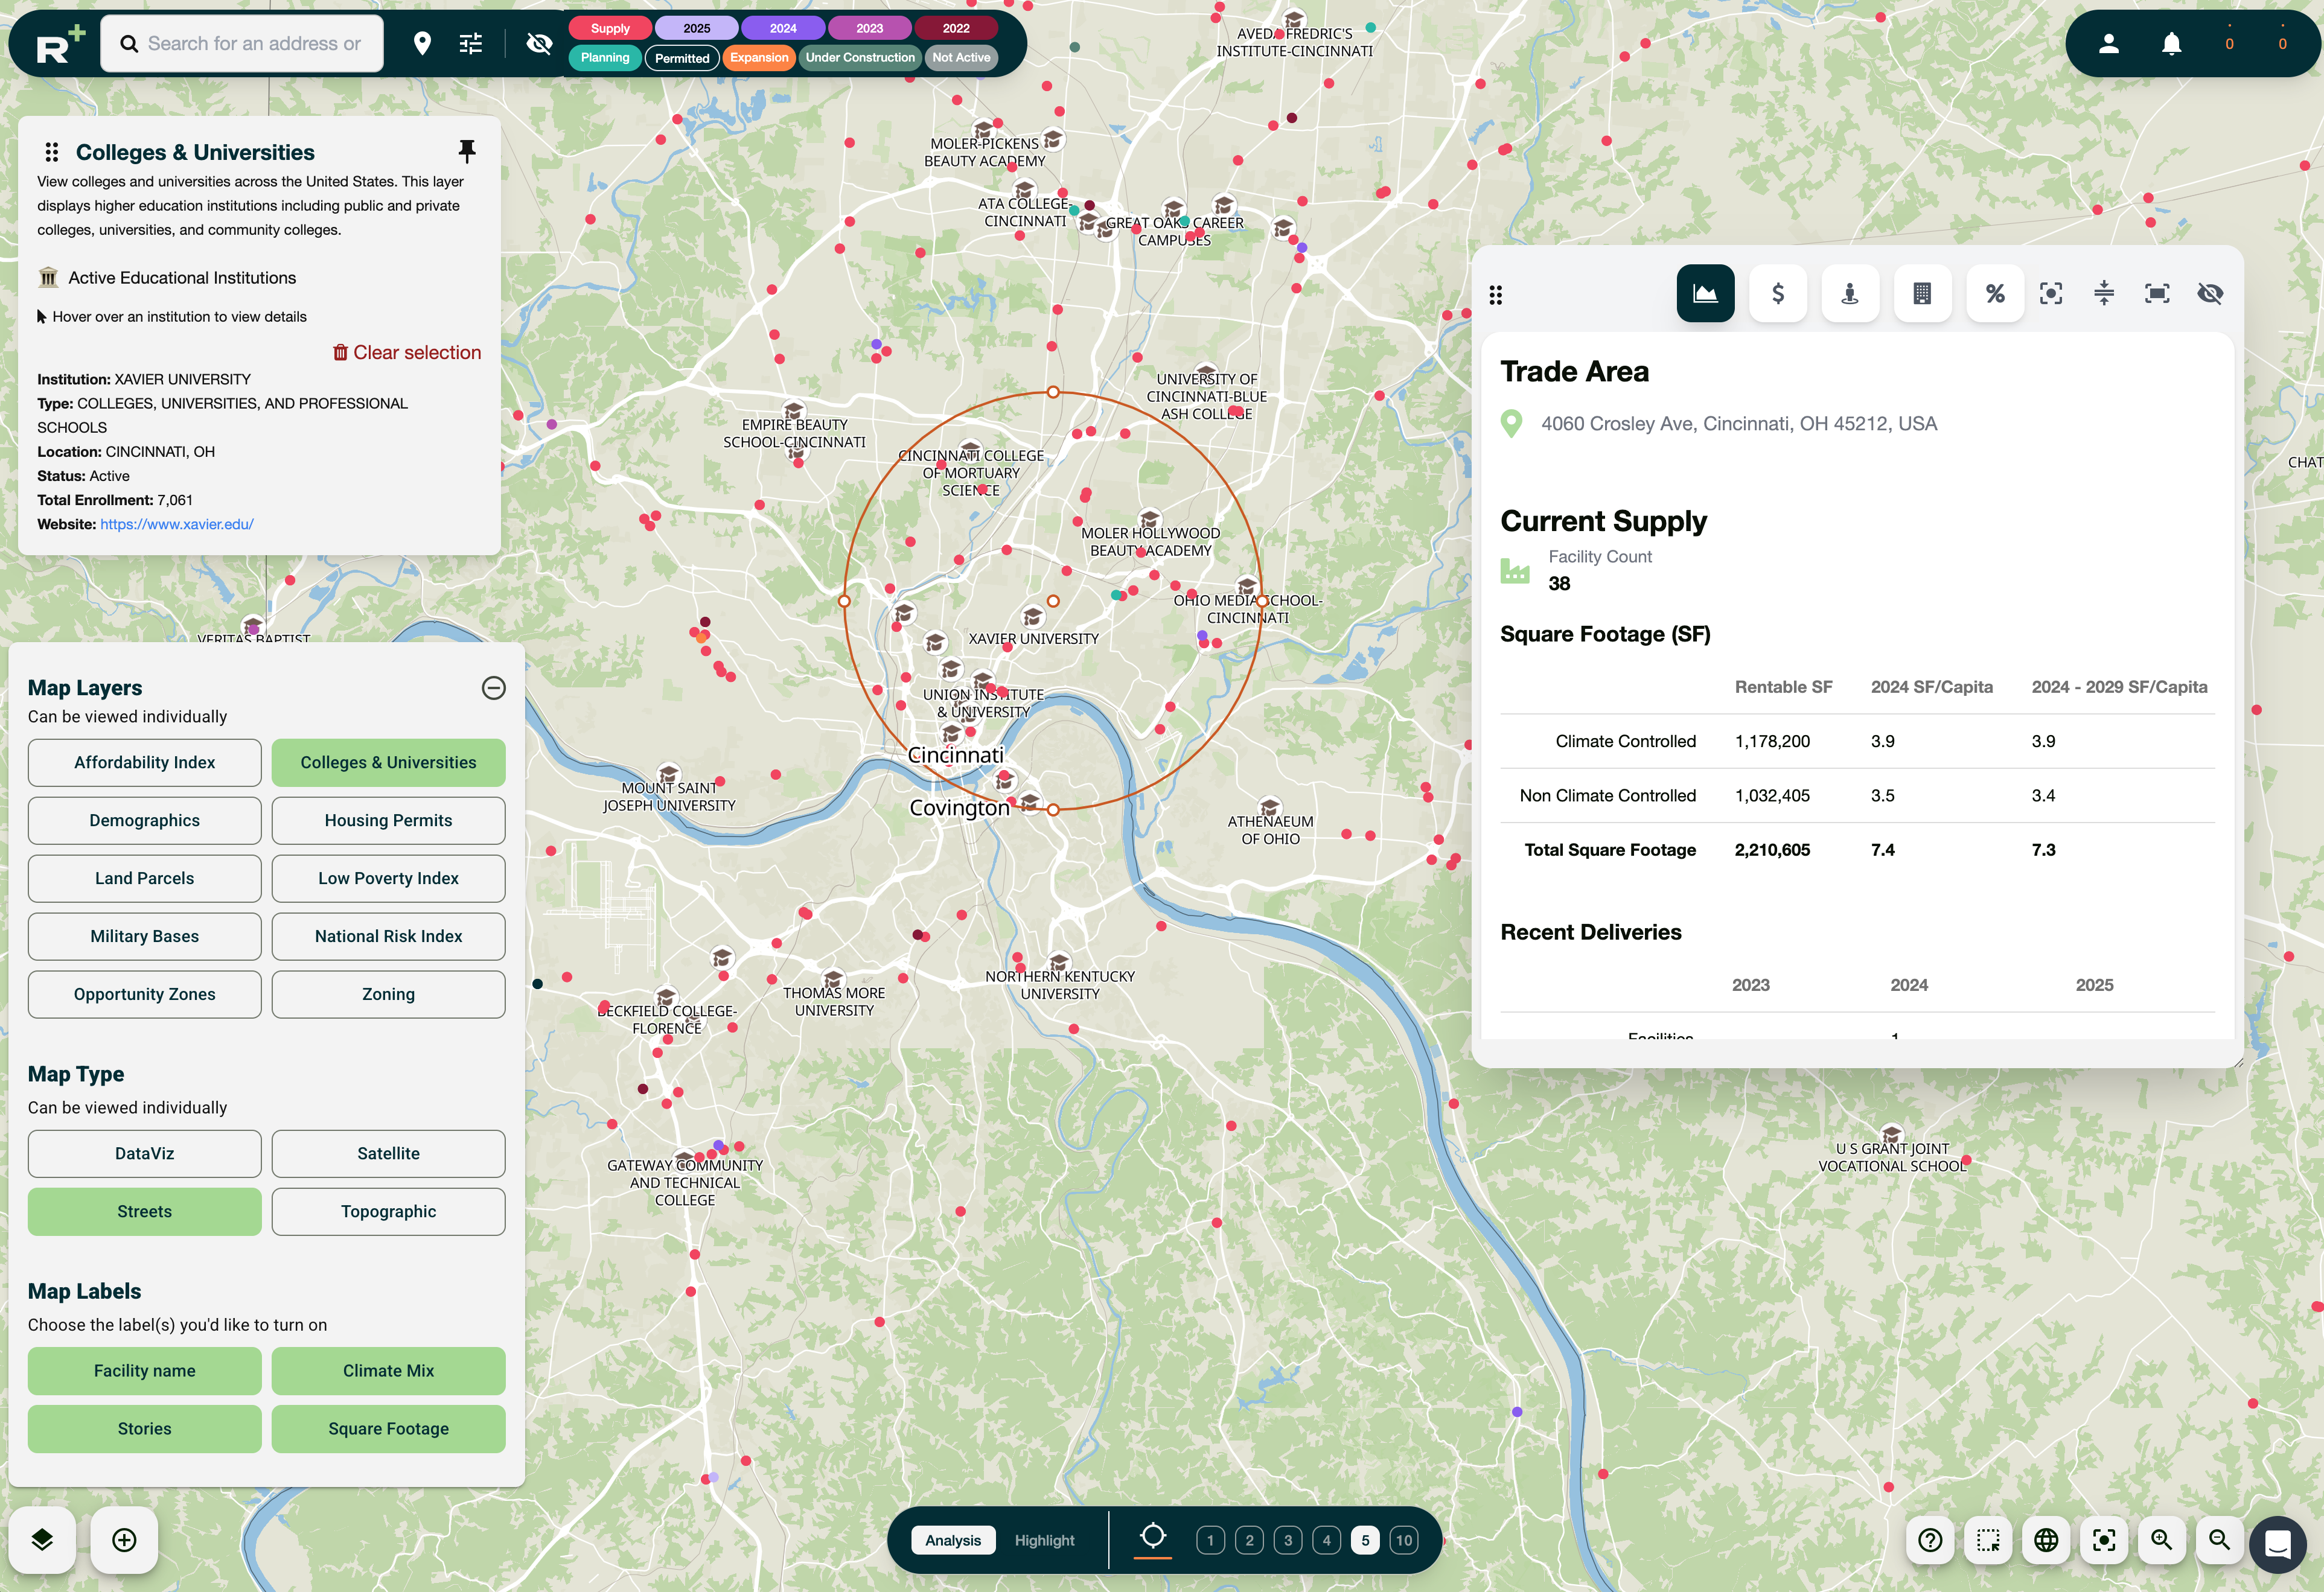This screenshot has width=2324, height=1592.
Task: Show percentage metrics using the percent icon
Action: [x=1995, y=293]
